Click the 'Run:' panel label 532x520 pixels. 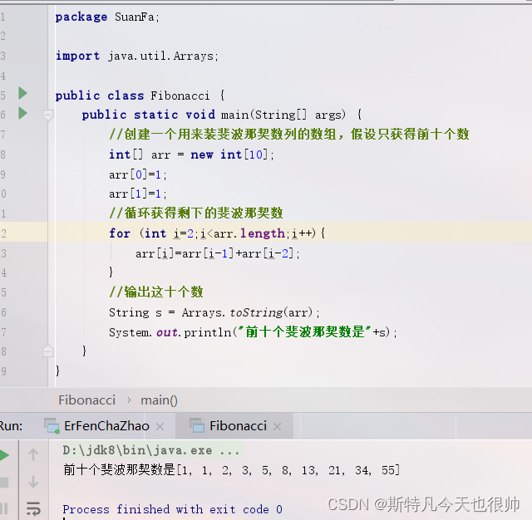click(11, 426)
